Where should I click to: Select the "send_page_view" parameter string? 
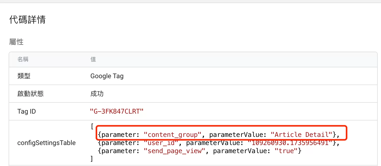click(175, 151)
